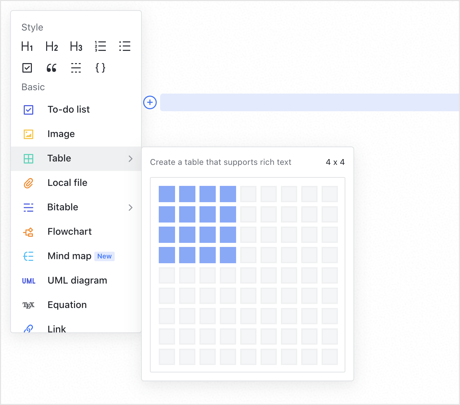Insert a Mind map

[69, 256]
